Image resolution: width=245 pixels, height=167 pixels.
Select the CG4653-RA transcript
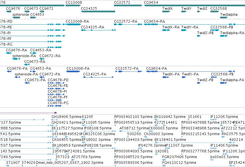coord(33,53)
